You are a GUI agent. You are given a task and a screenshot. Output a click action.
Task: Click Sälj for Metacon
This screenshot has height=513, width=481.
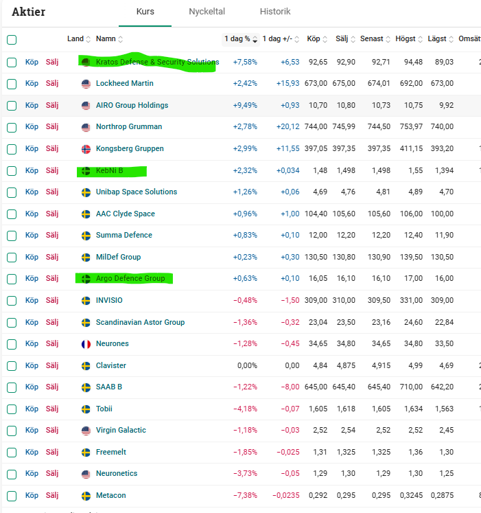(52, 495)
